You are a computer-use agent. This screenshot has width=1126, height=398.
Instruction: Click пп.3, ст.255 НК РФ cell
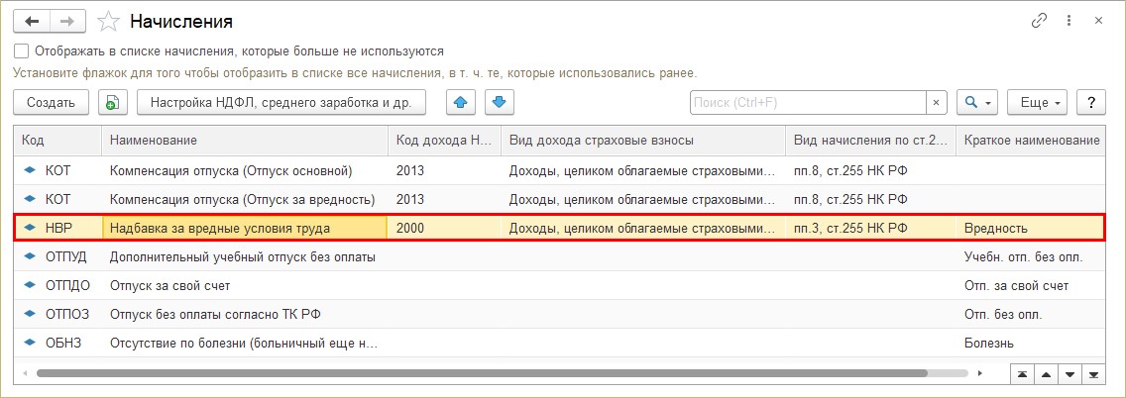pyautogui.click(x=871, y=229)
